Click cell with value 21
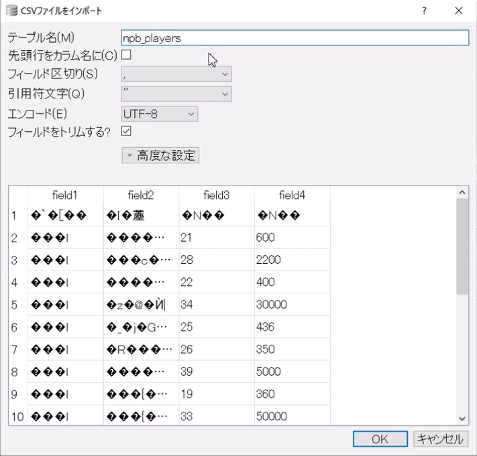 217,238
